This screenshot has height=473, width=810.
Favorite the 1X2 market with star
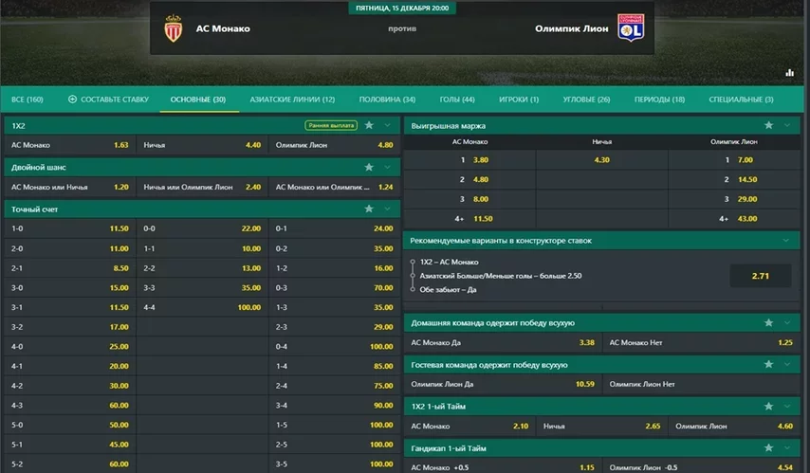coord(369,125)
